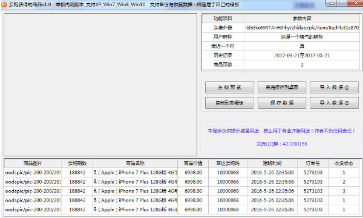Screen dimensions: 363x218
Task: Click 188842 in the row with status 3
Action: (77, 191)
